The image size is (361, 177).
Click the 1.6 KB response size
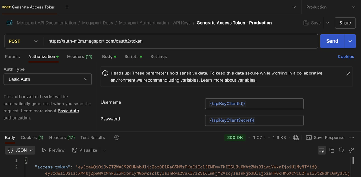pos(279,138)
